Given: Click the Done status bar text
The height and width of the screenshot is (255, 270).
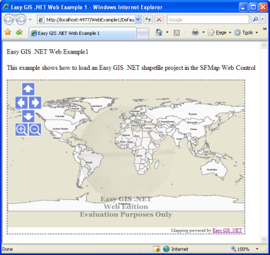Looking at the screenshot, I should click(x=8, y=249).
